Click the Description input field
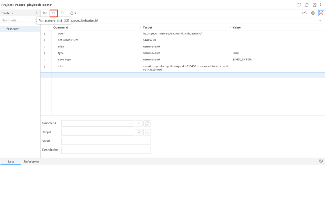 click(x=106, y=150)
